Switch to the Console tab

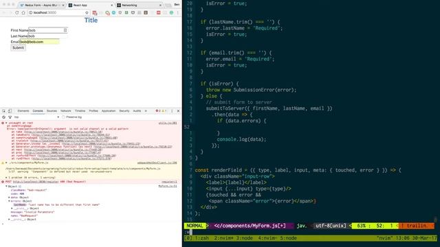[x=38, y=111]
